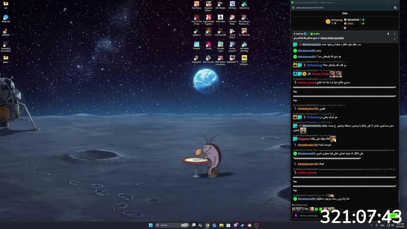The image size is (407, 229).
Task: Open the Rocket League desktop icon
Action: 232,47
